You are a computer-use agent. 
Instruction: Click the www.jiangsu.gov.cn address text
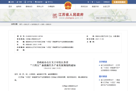coord(71,18)
